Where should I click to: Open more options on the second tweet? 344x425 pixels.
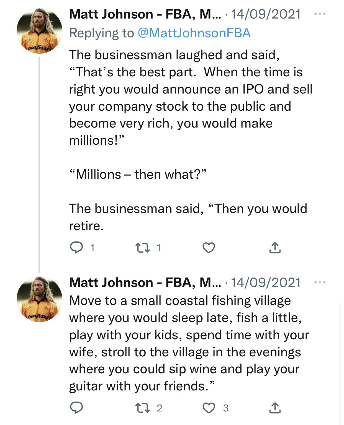320,282
